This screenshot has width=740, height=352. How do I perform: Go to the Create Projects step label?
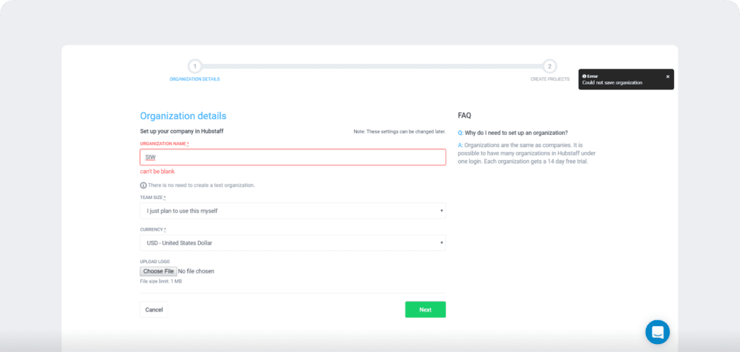tap(549, 79)
